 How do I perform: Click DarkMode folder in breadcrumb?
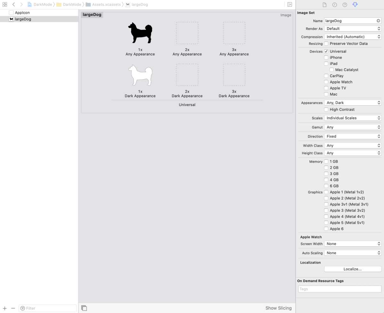coord(69,4)
